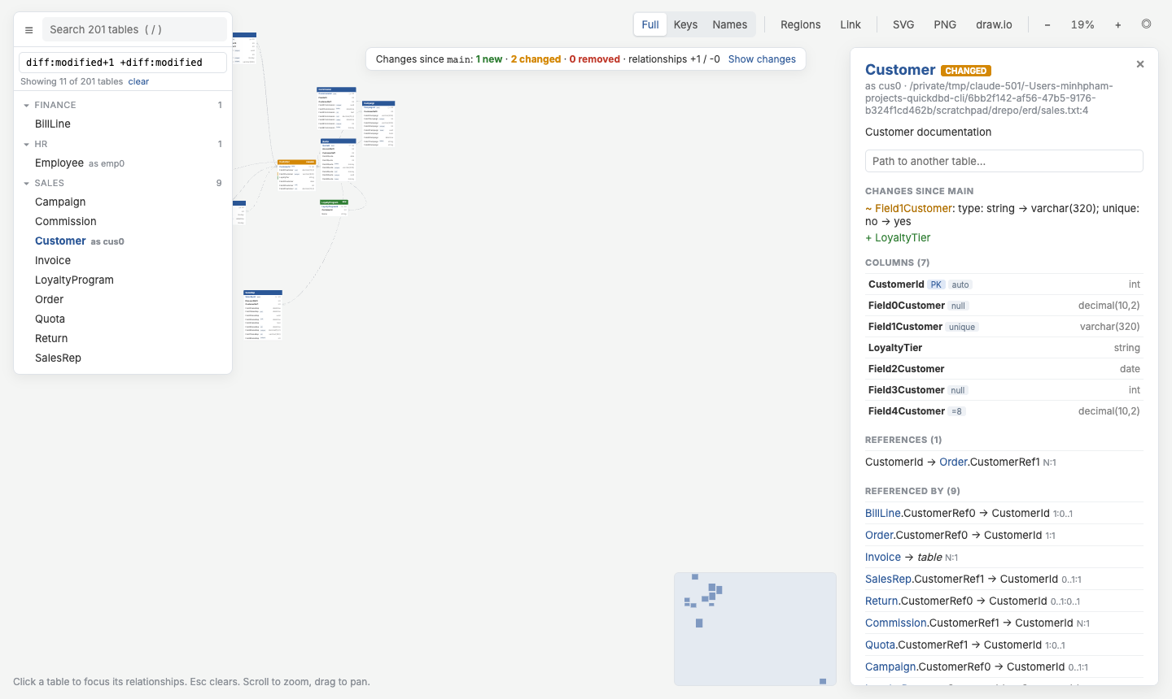Open BillLine link in Referenced By list
This screenshot has height=699, width=1172.
883,514
